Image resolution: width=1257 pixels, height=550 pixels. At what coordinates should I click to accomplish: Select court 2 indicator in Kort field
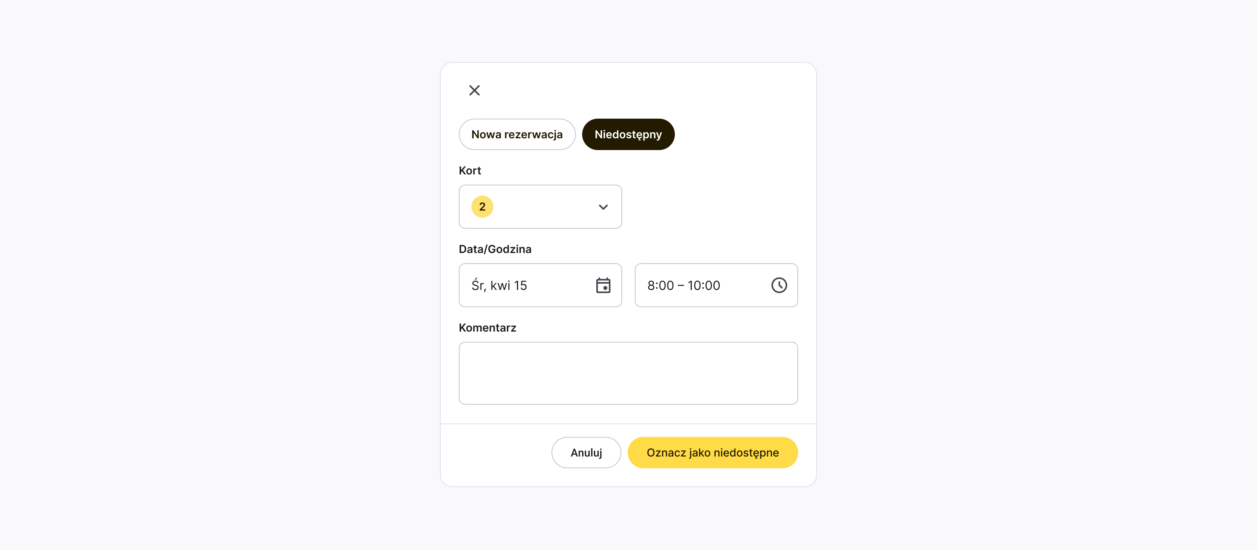coord(482,206)
